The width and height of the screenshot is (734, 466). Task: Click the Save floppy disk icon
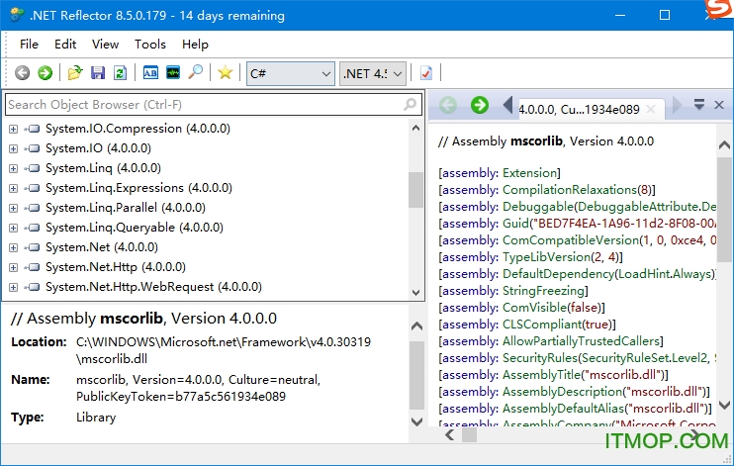tap(97, 73)
